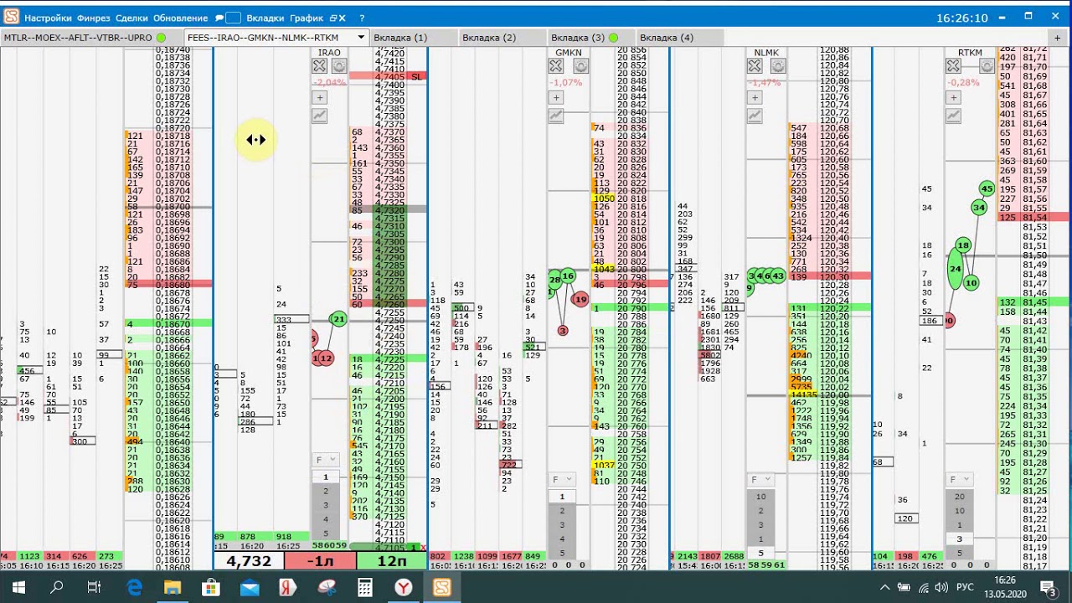Switch to Вкладка (4) tab
Screen dimensions: 1072x603
point(678,38)
